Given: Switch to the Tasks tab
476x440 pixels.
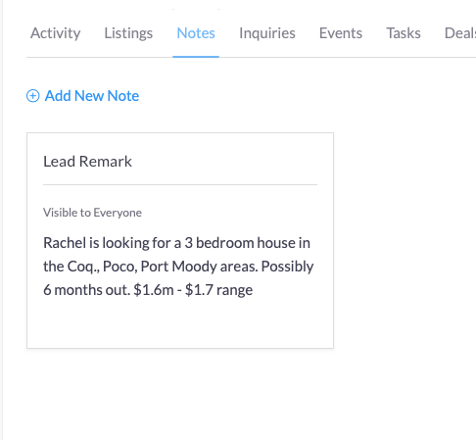Looking at the screenshot, I should [404, 33].
